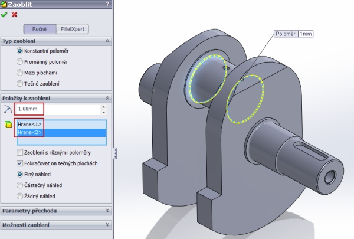Select Hrana<1> in the edge list
This screenshot has width=354, height=239.
61,125
